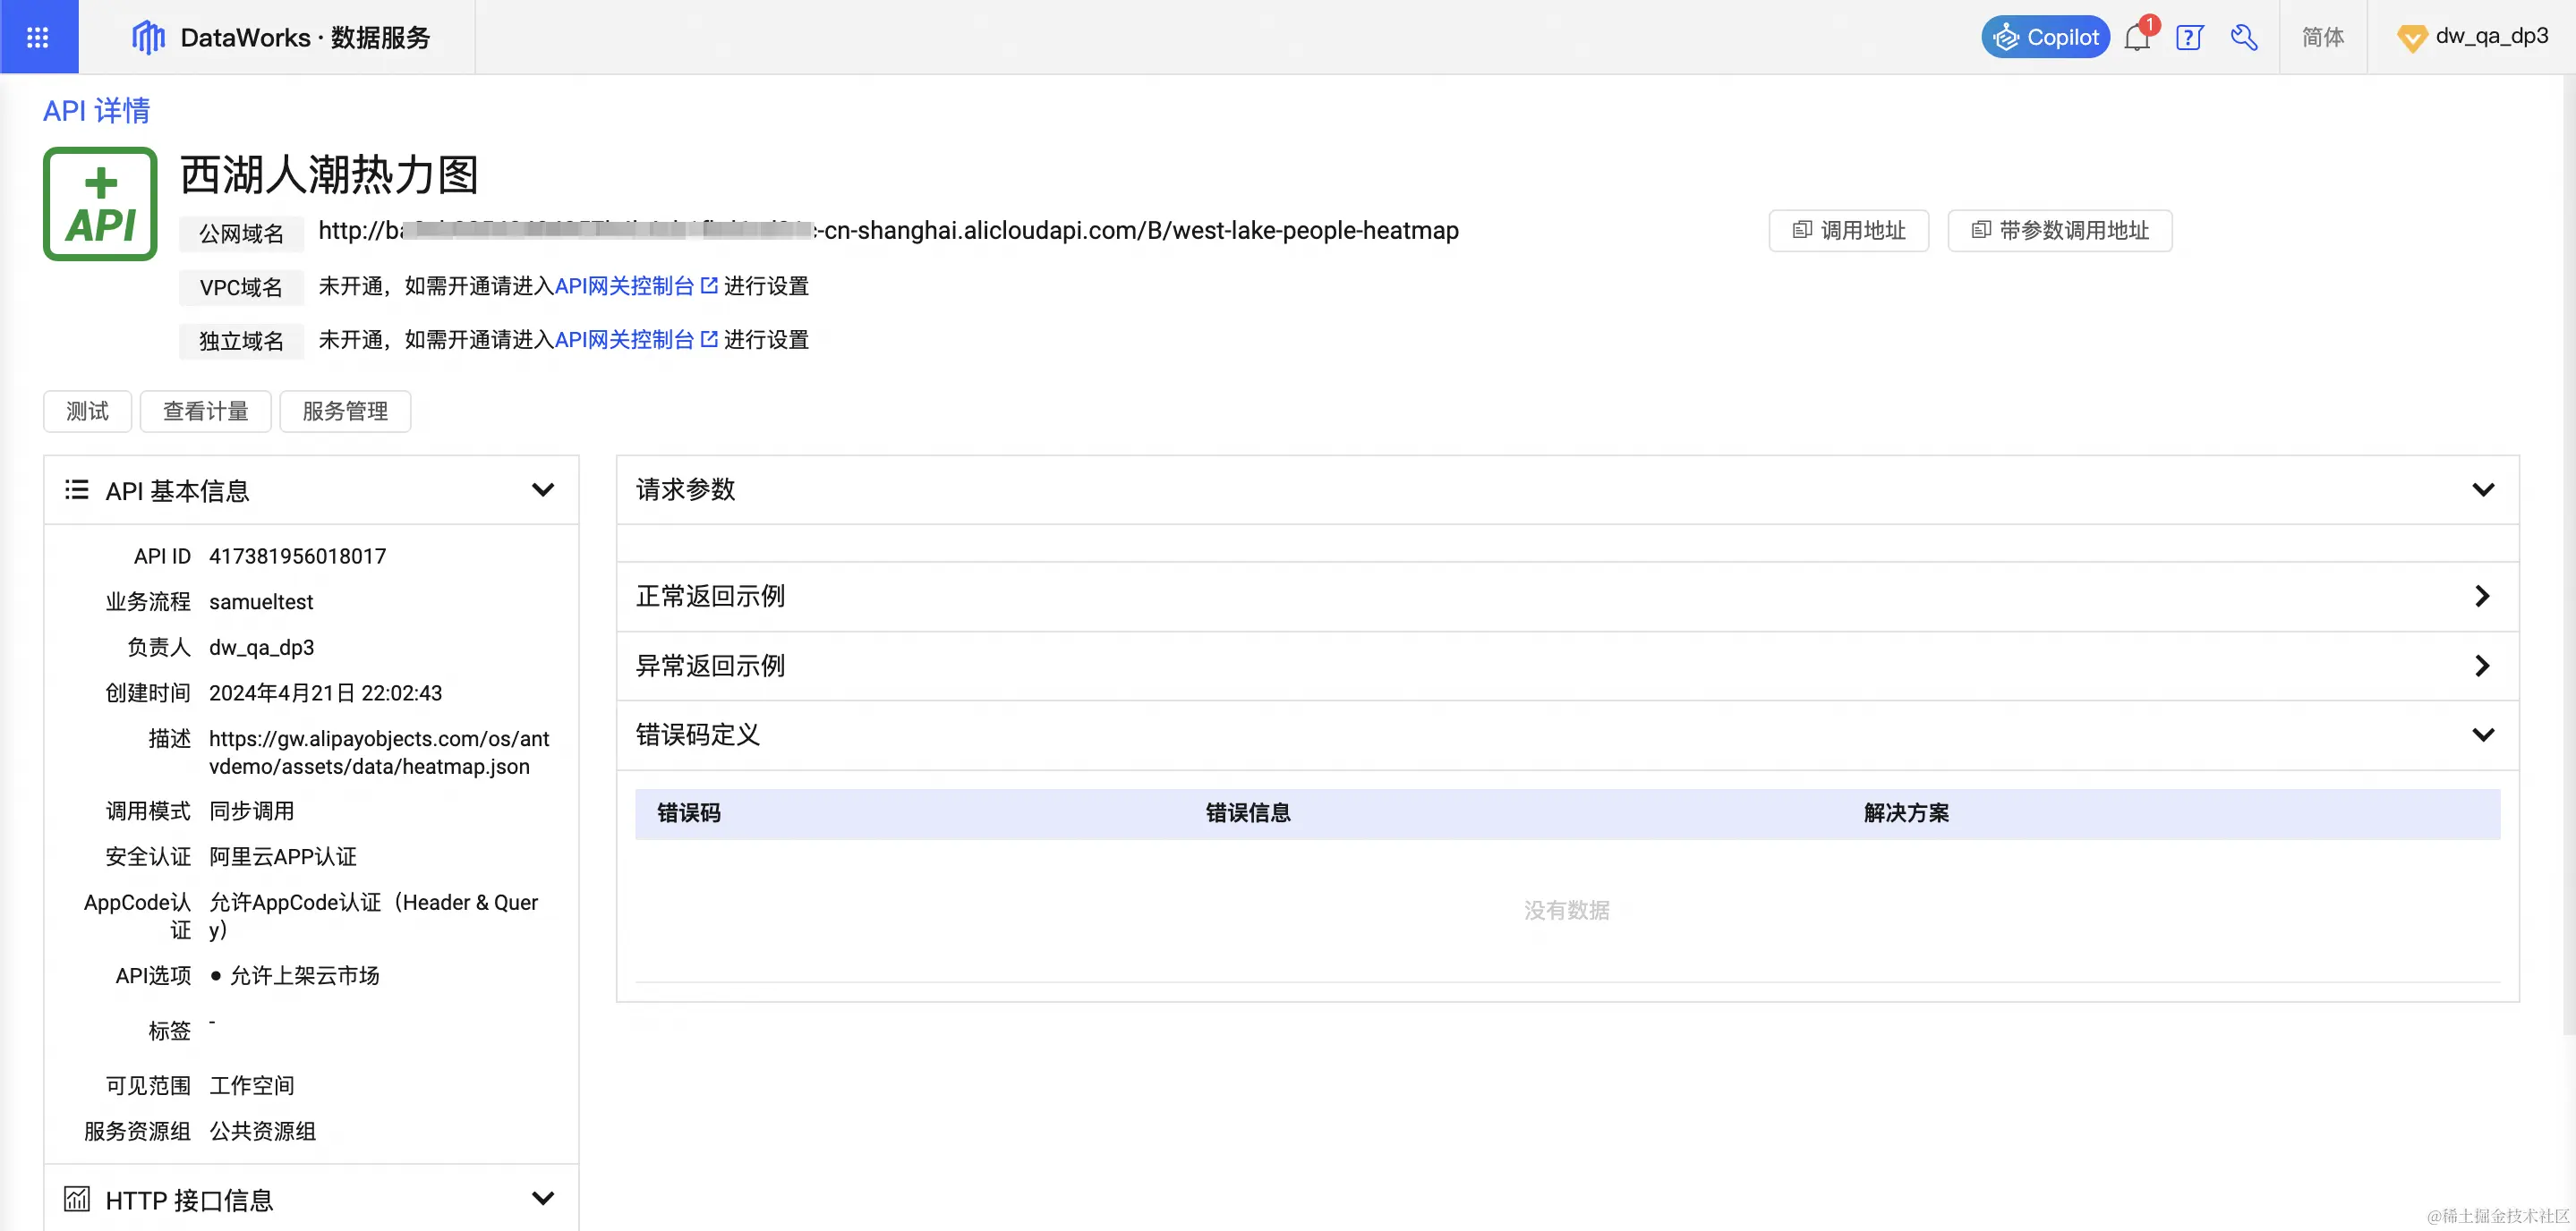
Task: Switch language via 简体 menu
Action: [2322, 37]
